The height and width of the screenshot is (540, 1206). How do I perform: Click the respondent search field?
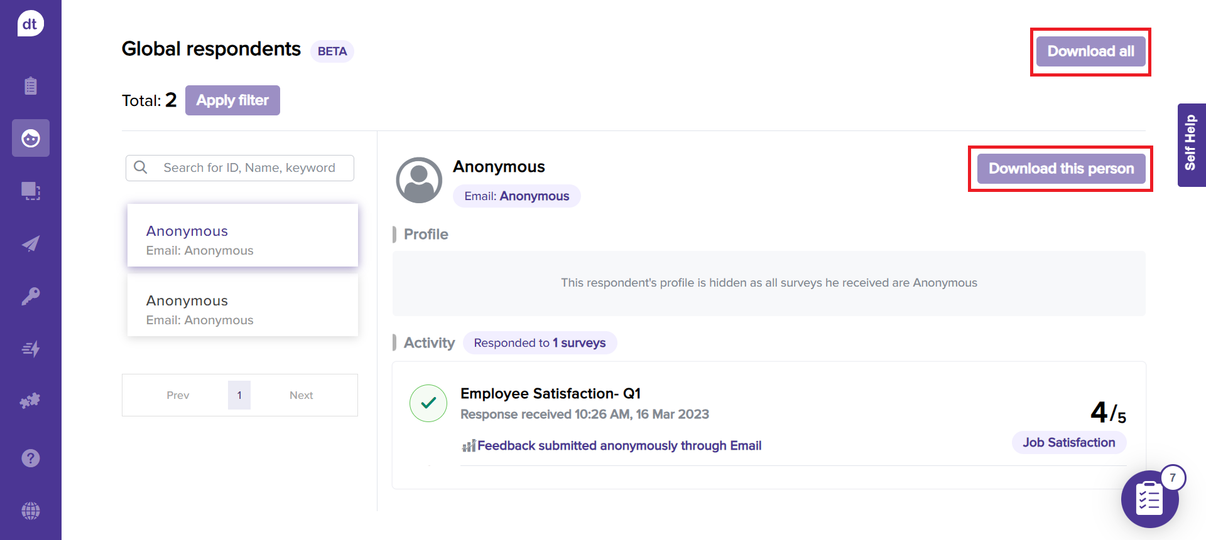click(249, 168)
